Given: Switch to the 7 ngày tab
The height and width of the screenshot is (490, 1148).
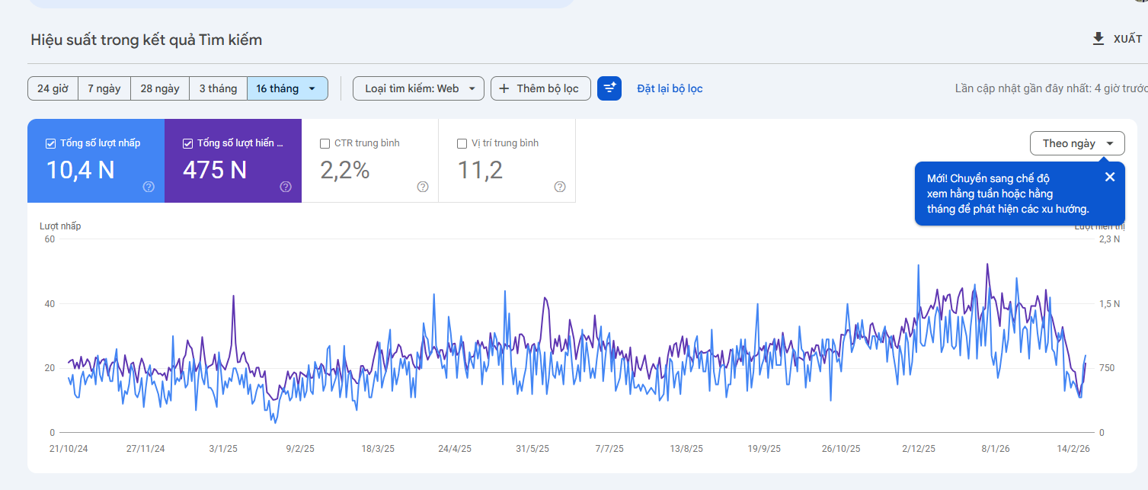Looking at the screenshot, I should pos(104,88).
